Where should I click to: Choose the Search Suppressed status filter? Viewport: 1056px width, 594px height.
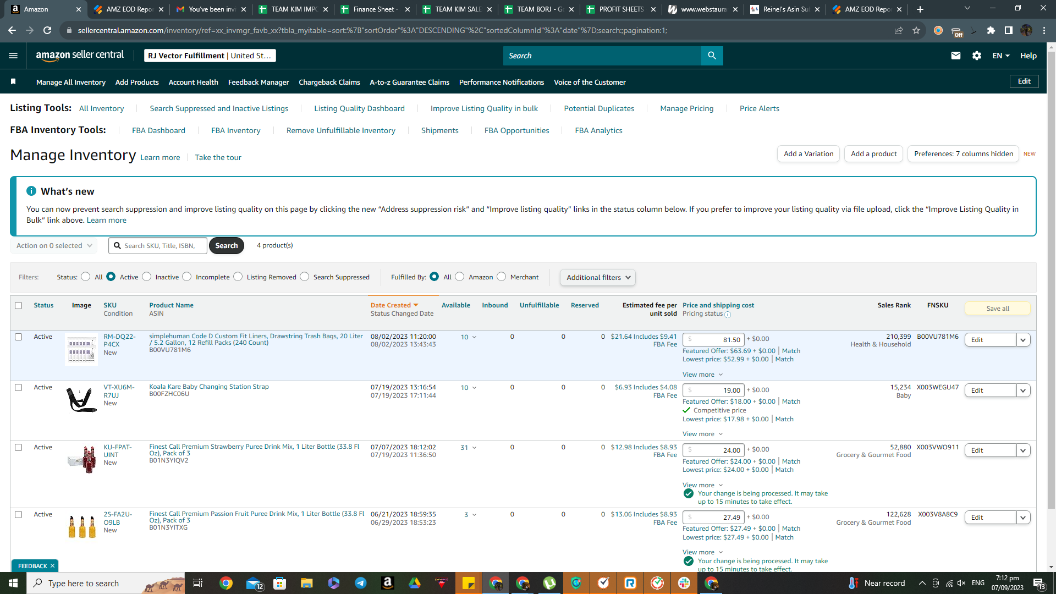305,277
